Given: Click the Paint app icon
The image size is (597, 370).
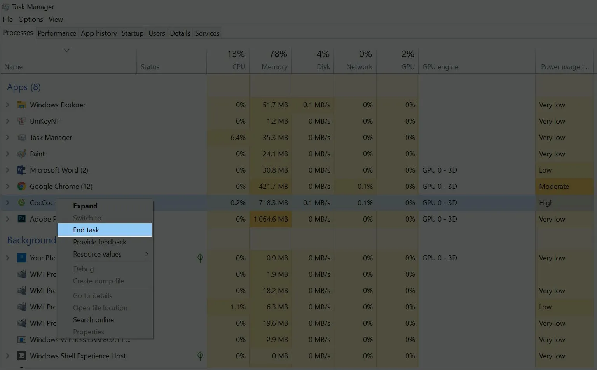Looking at the screenshot, I should pyautogui.click(x=22, y=154).
